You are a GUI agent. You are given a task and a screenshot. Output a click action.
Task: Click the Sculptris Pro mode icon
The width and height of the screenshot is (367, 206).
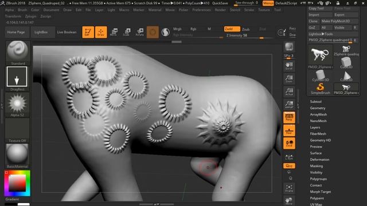166,32
